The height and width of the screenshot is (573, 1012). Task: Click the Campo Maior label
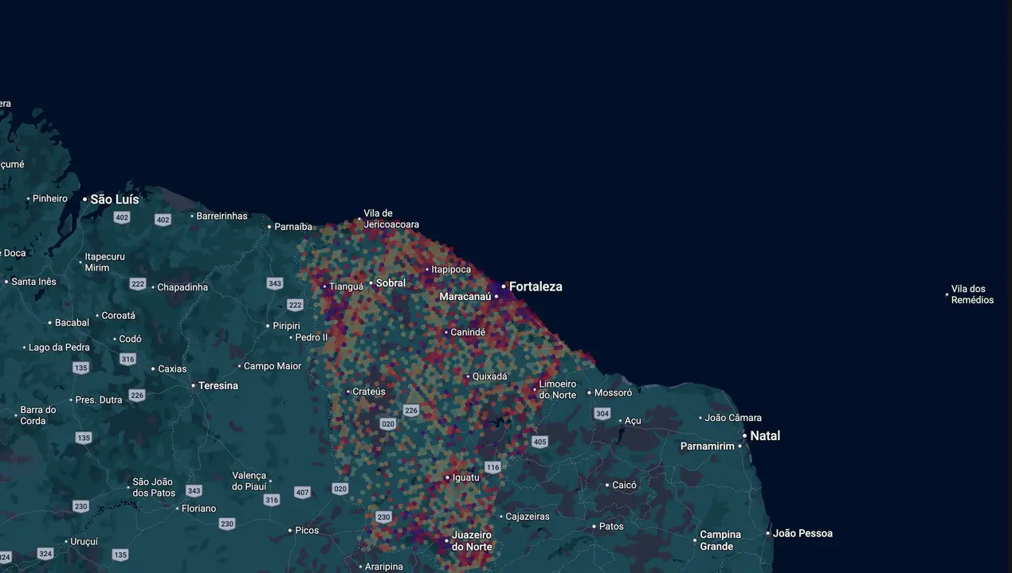[273, 366]
